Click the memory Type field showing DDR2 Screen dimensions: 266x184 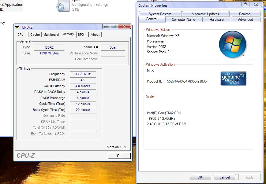pyautogui.click(x=49, y=47)
